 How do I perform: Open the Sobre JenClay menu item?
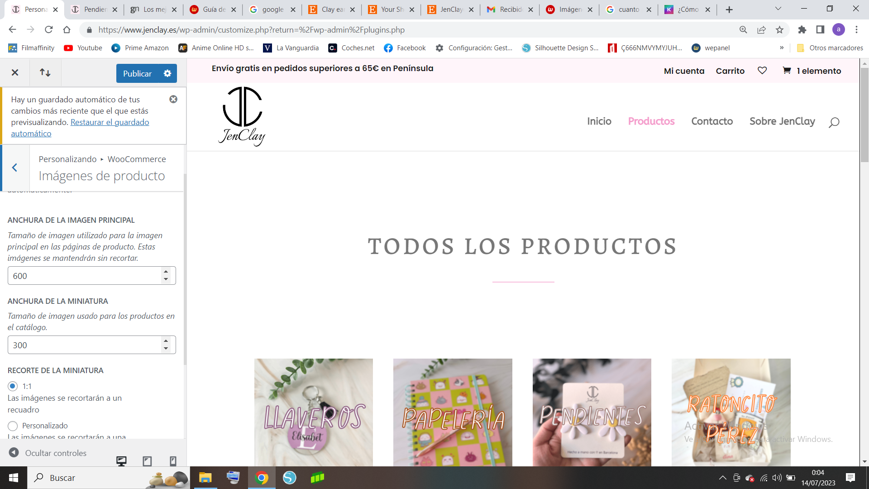(x=782, y=121)
